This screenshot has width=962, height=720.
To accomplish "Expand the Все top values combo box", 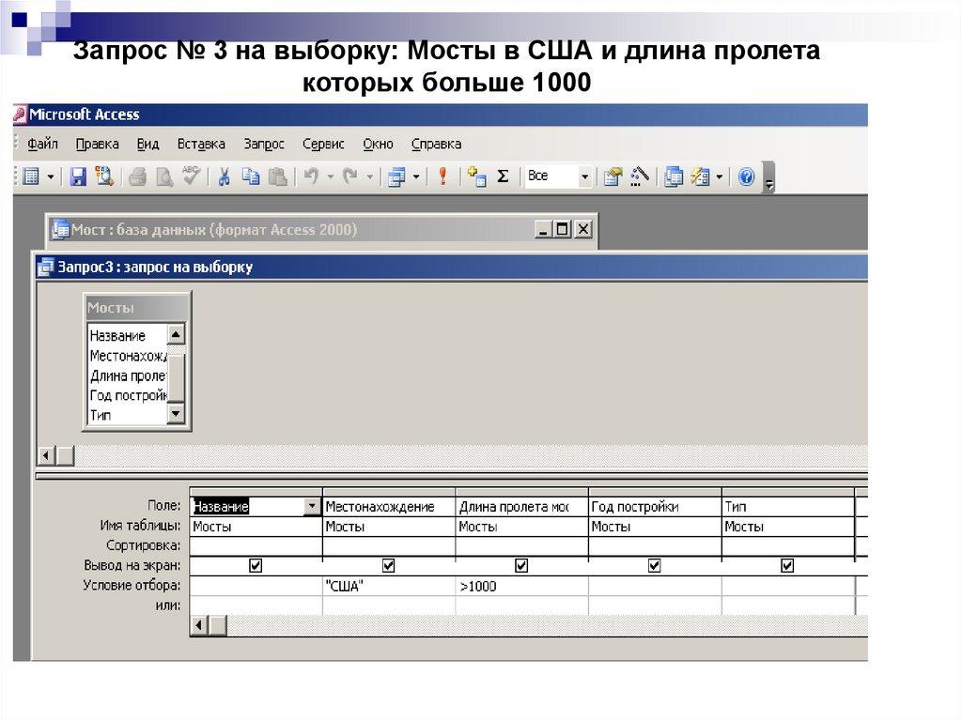I will 584,176.
